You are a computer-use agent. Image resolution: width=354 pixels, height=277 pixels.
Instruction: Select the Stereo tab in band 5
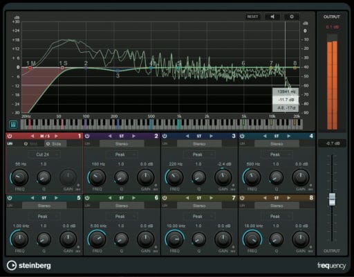coord(44,206)
